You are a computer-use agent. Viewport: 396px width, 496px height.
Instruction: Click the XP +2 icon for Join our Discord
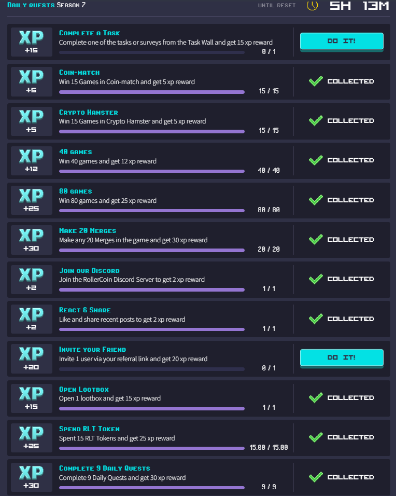pyautogui.click(x=31, y=279)
